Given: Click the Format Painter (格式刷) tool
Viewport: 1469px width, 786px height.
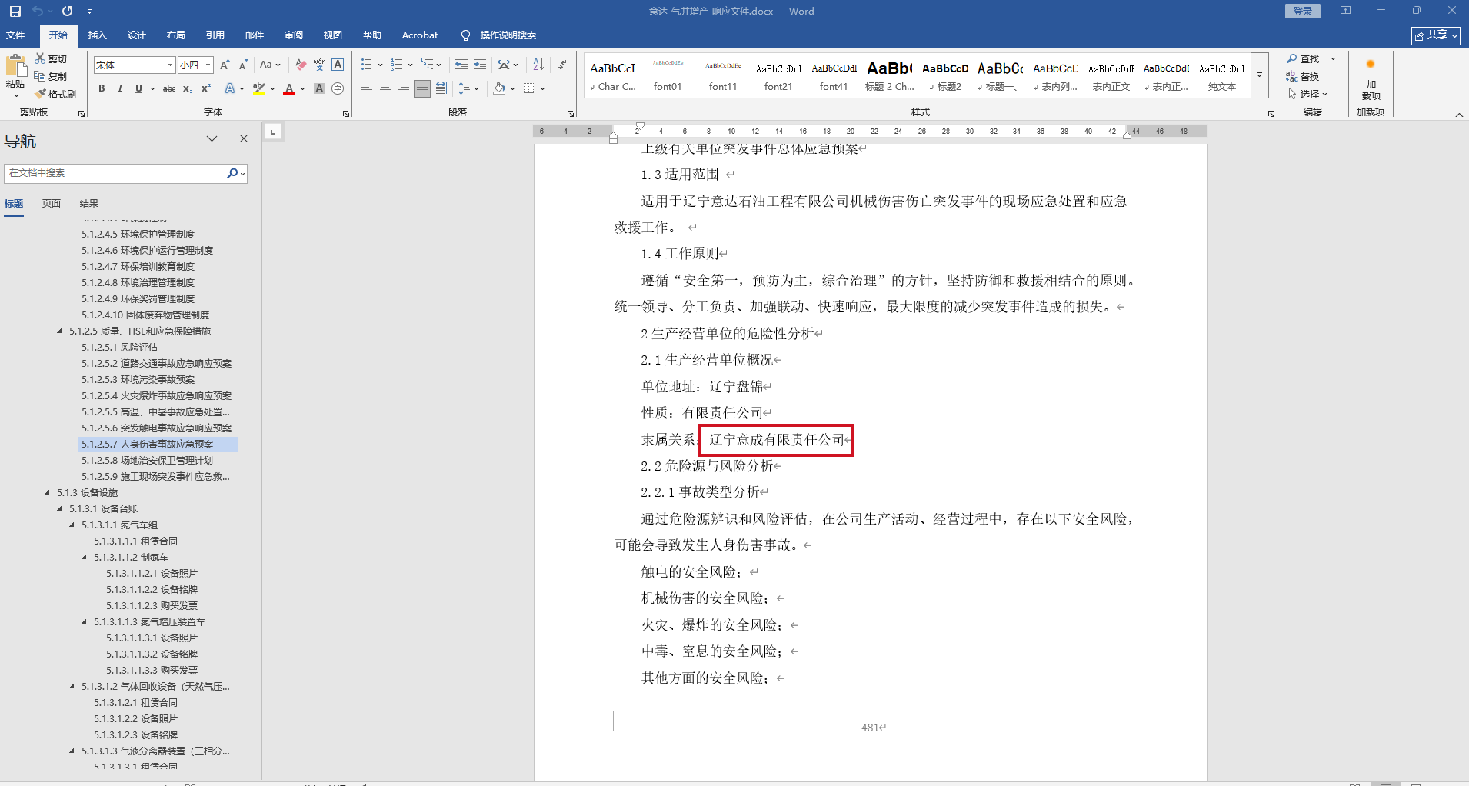Looking at the screenshot, I should (x=55, y=94).
